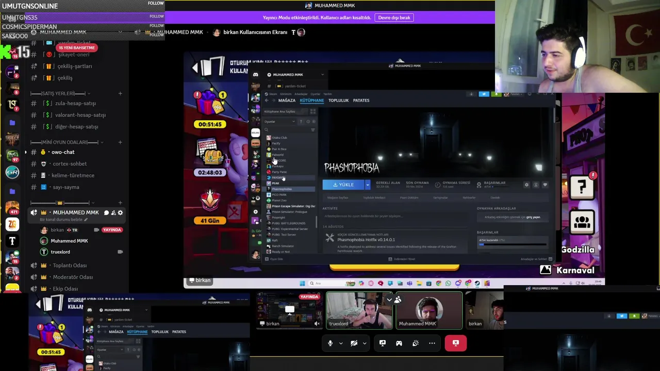660x371 pixels.
Task: Open cortex-sohbet channel
Action: [70, 164]
